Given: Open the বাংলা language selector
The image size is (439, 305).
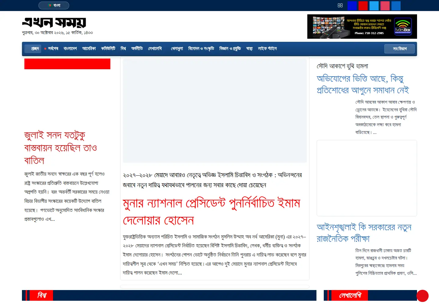Looking at the screenshot, I should pos(54,5).
